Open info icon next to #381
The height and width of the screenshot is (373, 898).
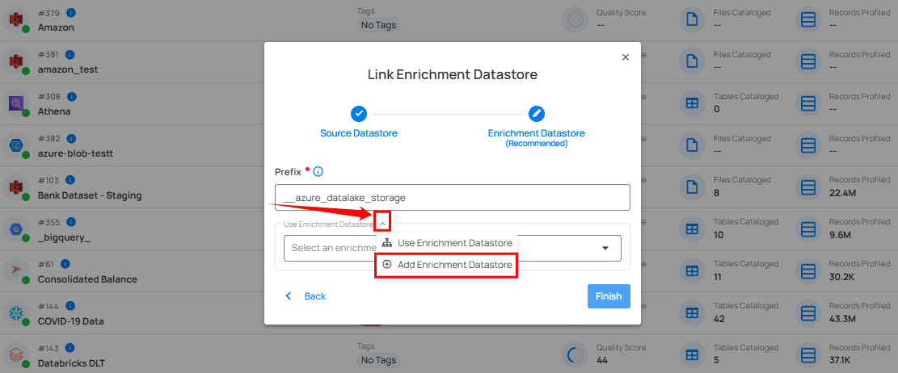[x=70, y=55]
